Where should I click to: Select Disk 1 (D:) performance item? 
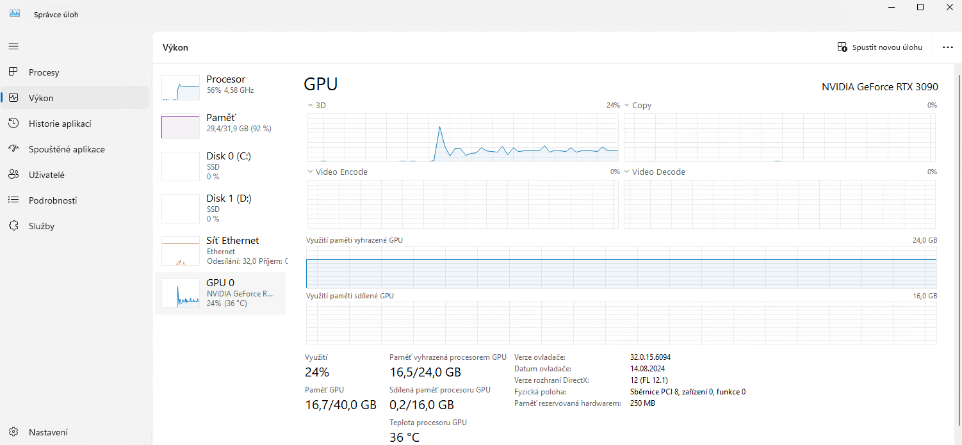[x=220, y=207]
